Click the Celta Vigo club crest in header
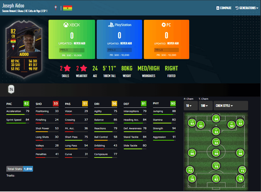The height and width of the screenshot is (192, 261). coord(56,7)
